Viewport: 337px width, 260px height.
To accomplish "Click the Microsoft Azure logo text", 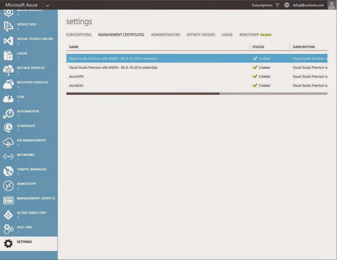I will [x=21, y=5].
